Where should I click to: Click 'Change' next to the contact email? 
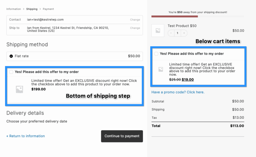pyautogui.click(x=135, y=20)
